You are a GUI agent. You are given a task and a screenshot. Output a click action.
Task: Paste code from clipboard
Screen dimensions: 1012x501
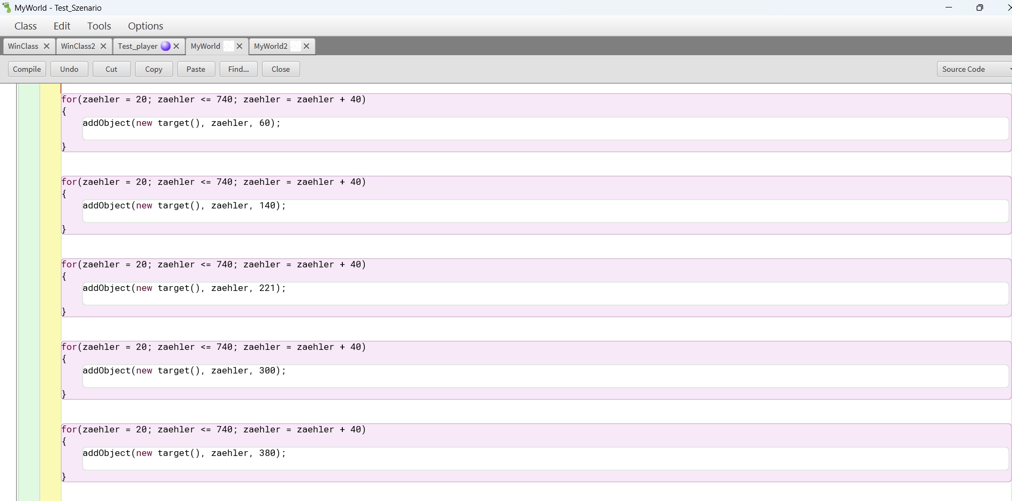point(196,69)
